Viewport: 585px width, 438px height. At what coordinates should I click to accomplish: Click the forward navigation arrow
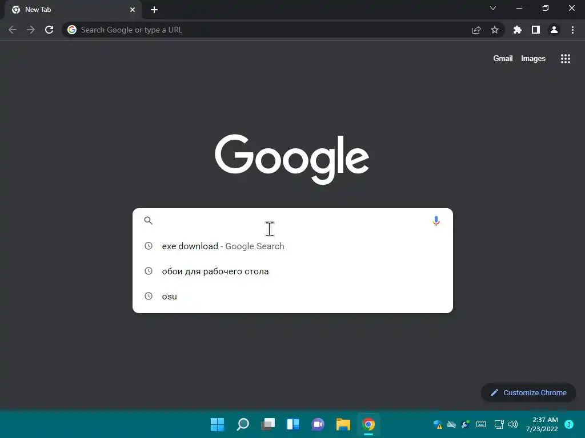pos(31,30)
